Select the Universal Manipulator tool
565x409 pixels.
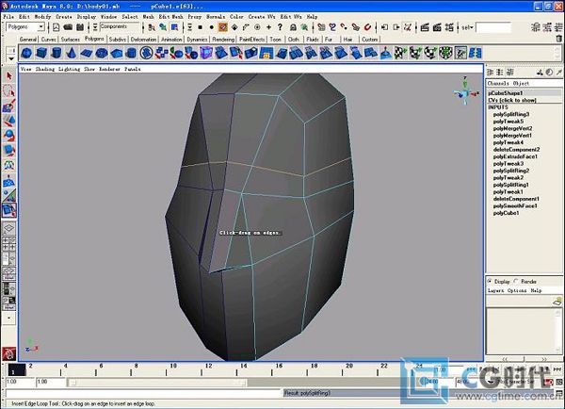9,165
